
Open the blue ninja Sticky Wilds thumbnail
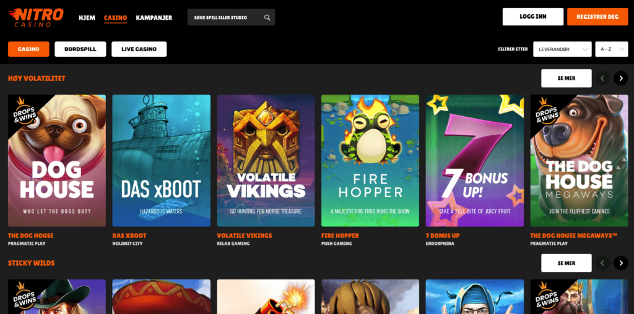click(x=475, y=297)
